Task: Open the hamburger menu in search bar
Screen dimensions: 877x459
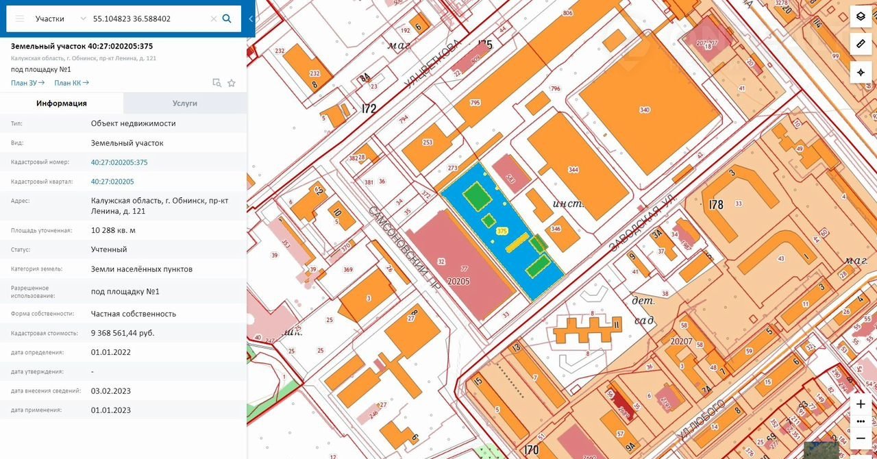Action: 20,18
